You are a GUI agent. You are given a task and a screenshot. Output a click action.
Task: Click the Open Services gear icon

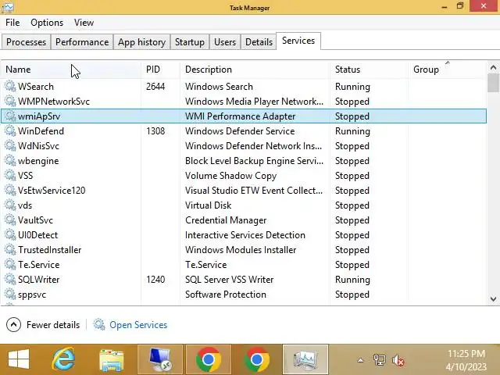click(x=99, y=325)
